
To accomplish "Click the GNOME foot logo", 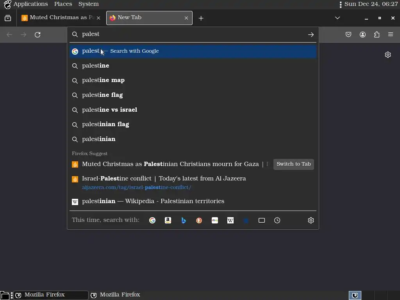I will click(x=7, y=4).
